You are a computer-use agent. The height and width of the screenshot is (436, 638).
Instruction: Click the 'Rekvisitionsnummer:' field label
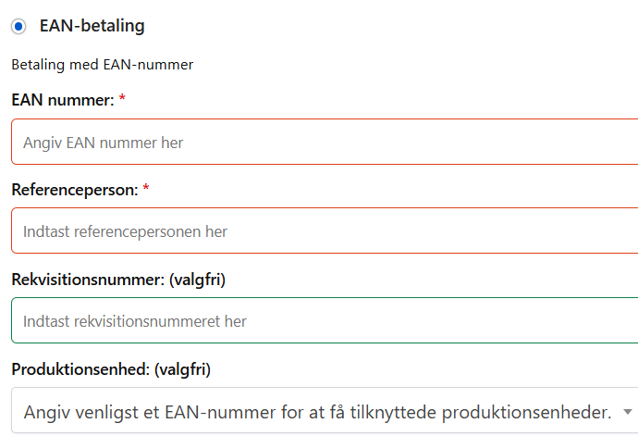88,279
